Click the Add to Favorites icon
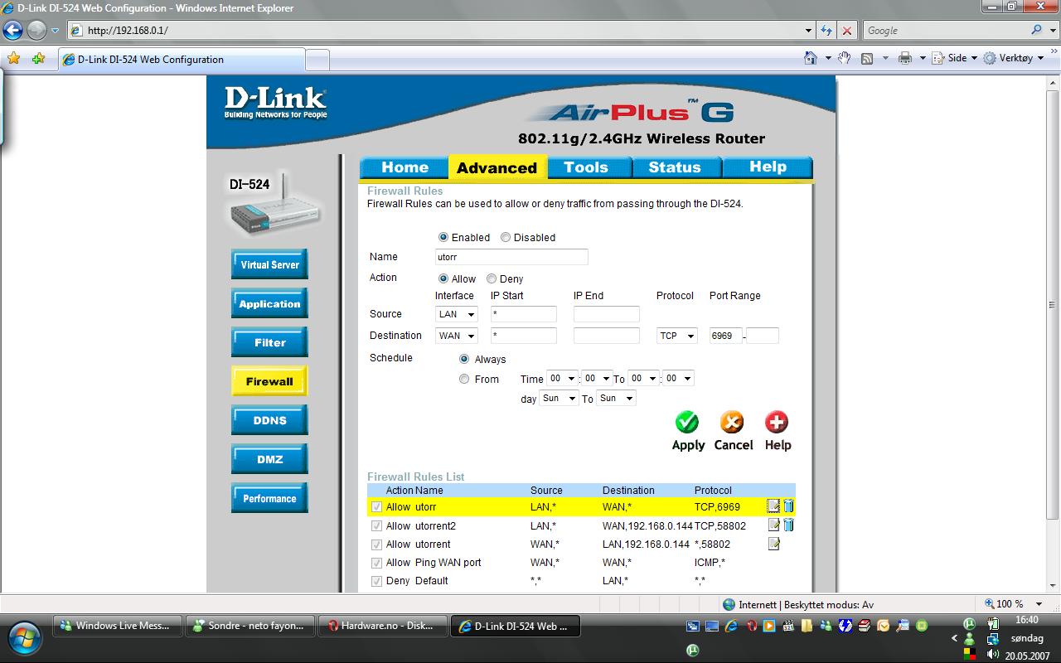 pyautogui.click(x=38, y=59)
